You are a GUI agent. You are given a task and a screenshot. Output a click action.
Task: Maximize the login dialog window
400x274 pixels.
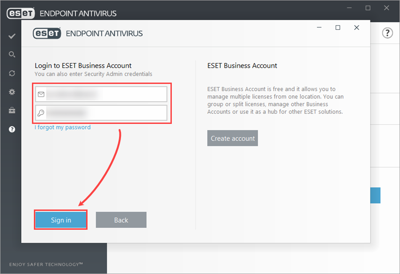point(338,27)
